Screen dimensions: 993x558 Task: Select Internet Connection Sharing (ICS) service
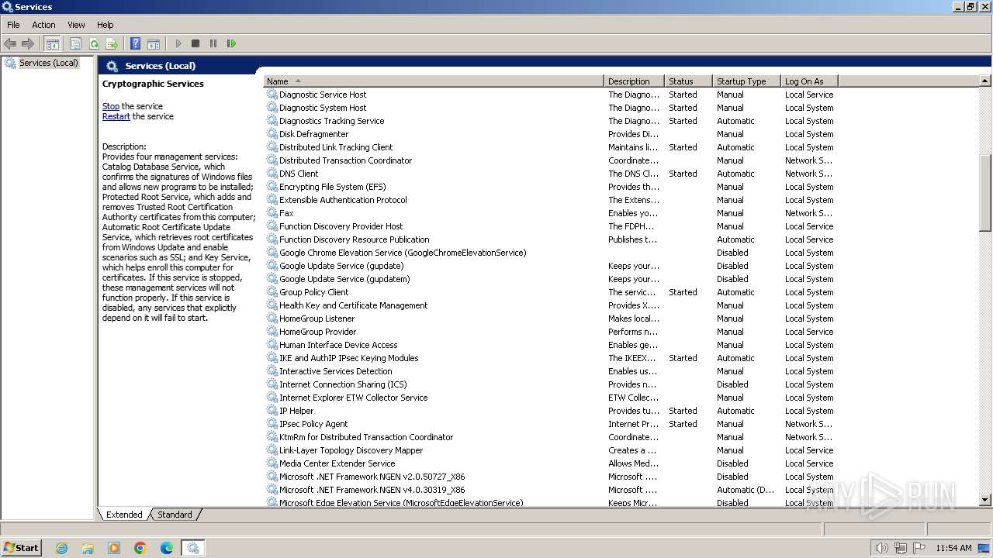[551, 384]
